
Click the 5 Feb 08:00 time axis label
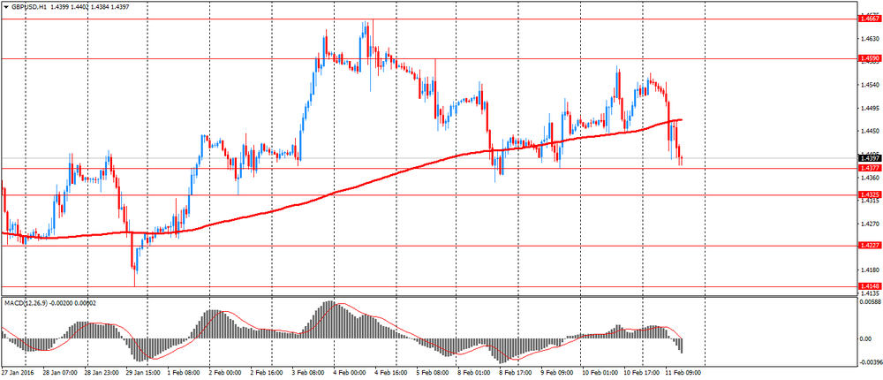pyautogui.click(x=433, y=373)
